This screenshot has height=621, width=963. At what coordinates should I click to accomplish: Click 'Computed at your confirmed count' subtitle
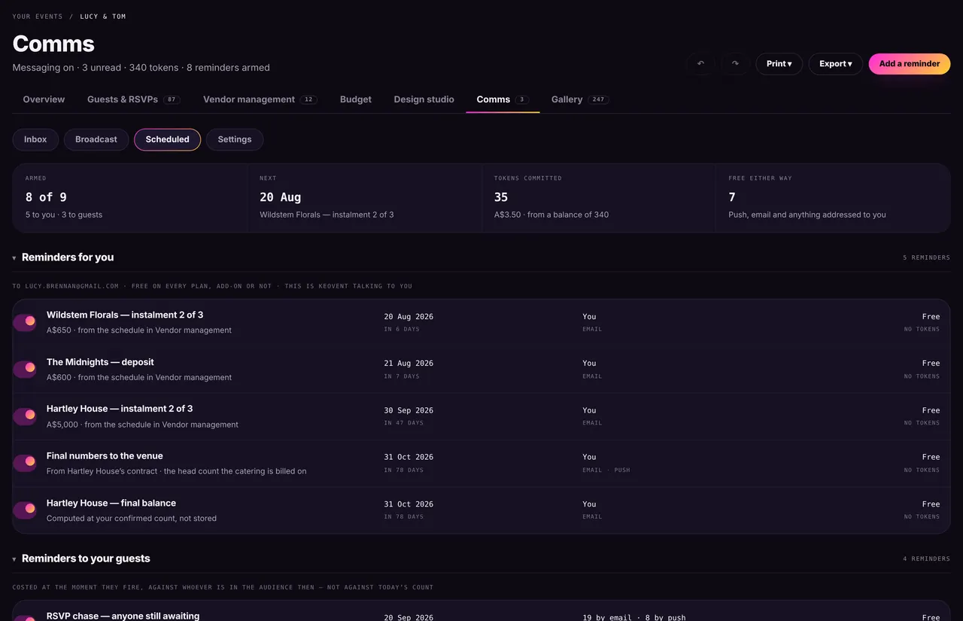(132, 519)
